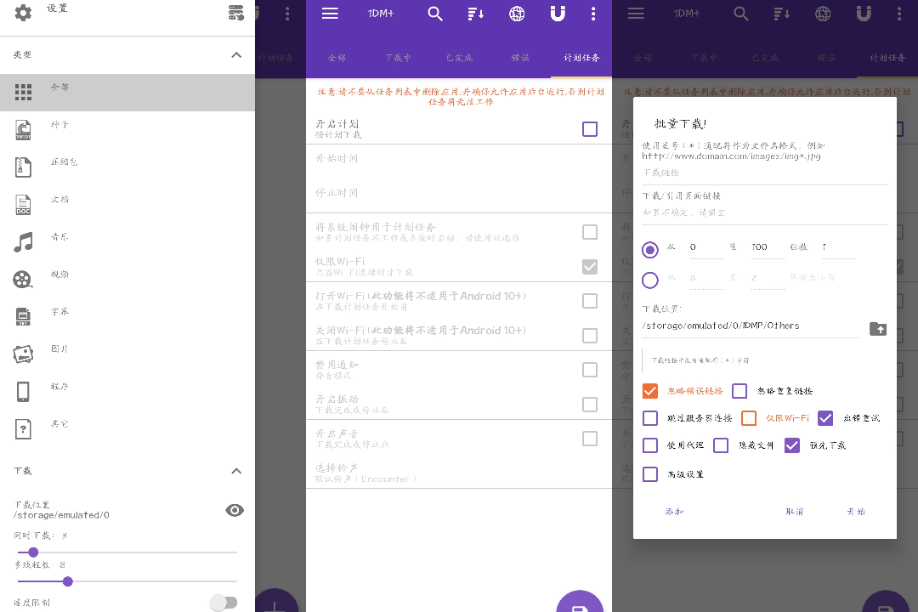The image size is (918, 612).
Task: Choose the 视频 film reel category
Action: pyautogui.click(x=24, y=279)
